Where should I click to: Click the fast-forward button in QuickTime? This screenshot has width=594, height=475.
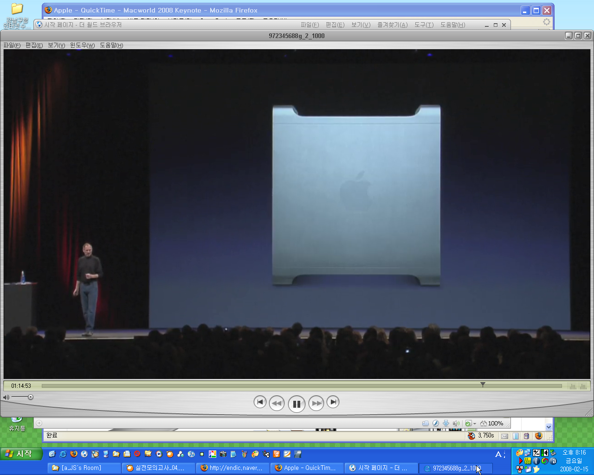click(316, 403)
